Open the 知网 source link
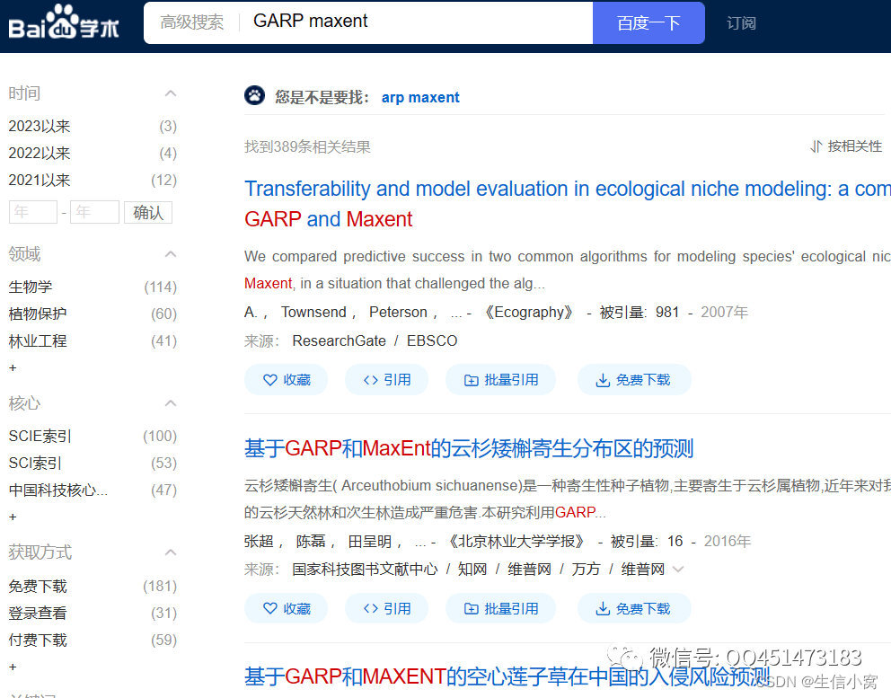The image size is (891, 698). [472, 569]
